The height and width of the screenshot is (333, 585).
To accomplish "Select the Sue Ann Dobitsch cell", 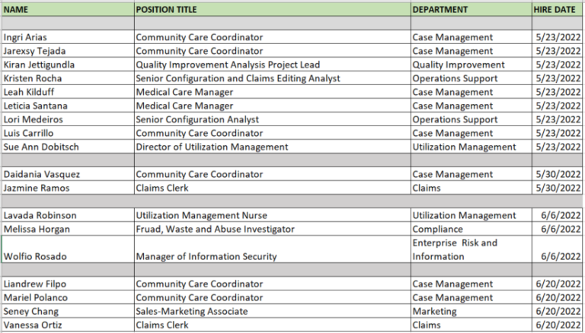I will pos(68,147).
